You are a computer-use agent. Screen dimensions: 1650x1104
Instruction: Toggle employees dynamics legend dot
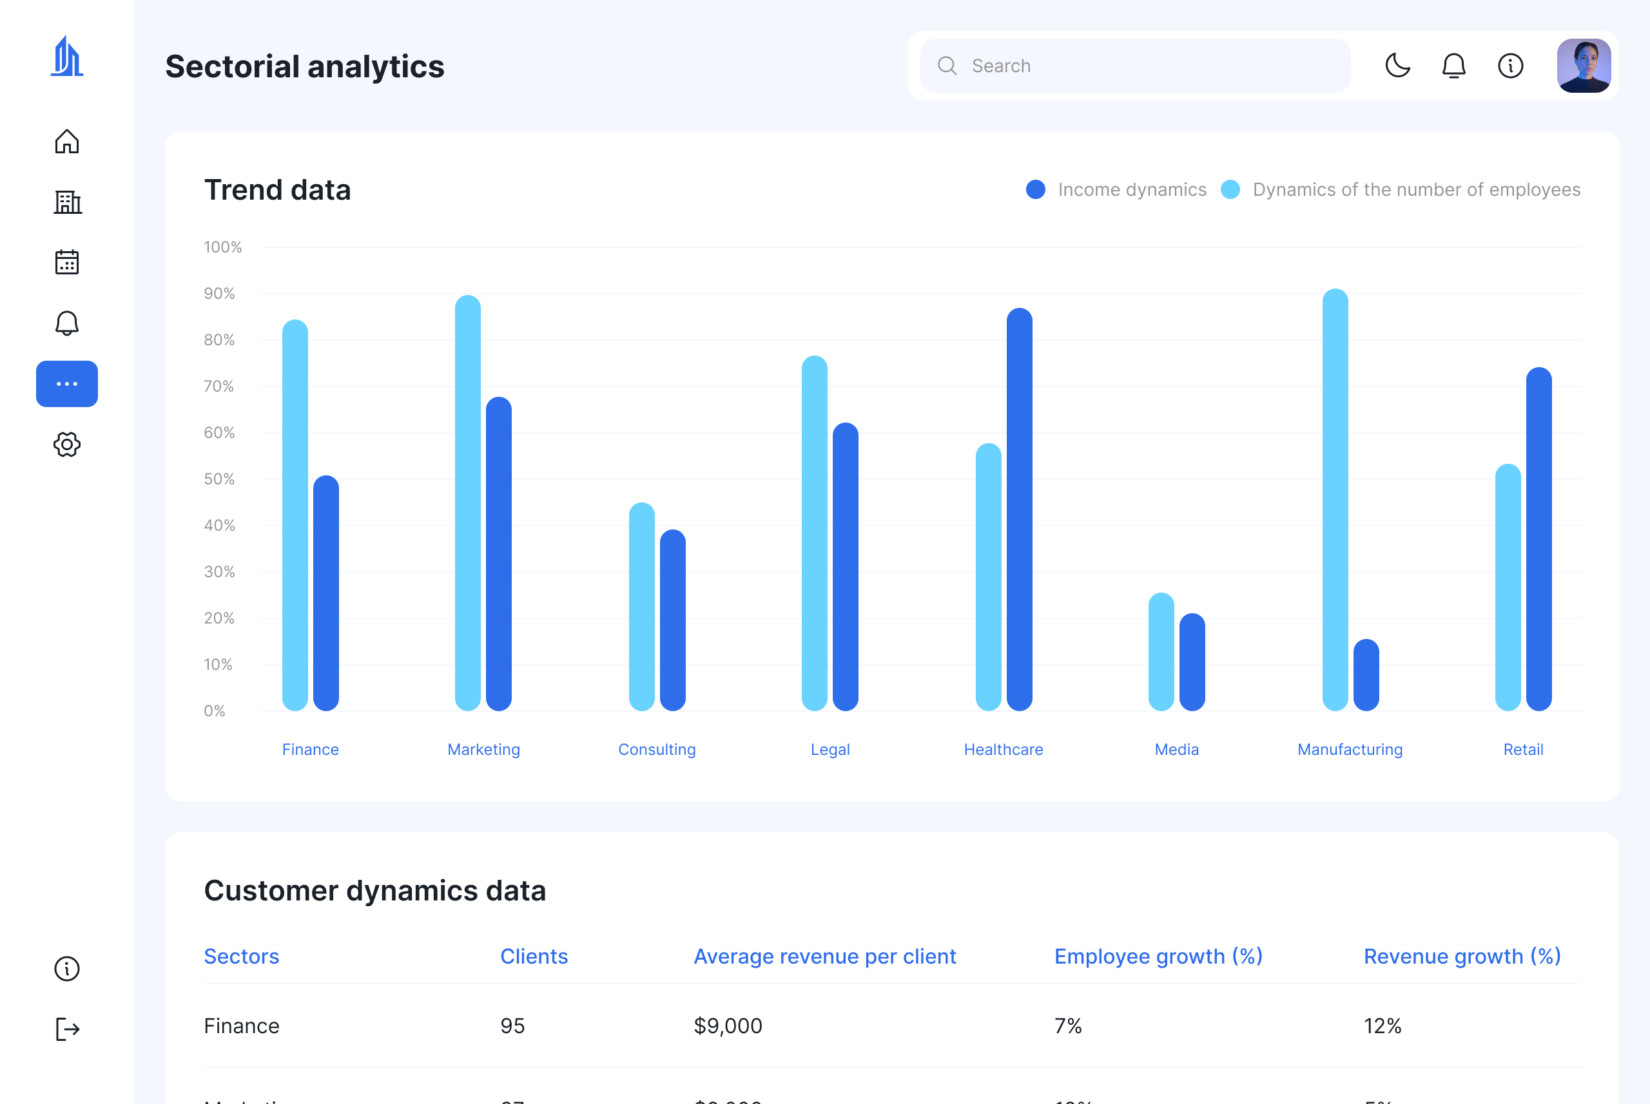click(1230, 189)
